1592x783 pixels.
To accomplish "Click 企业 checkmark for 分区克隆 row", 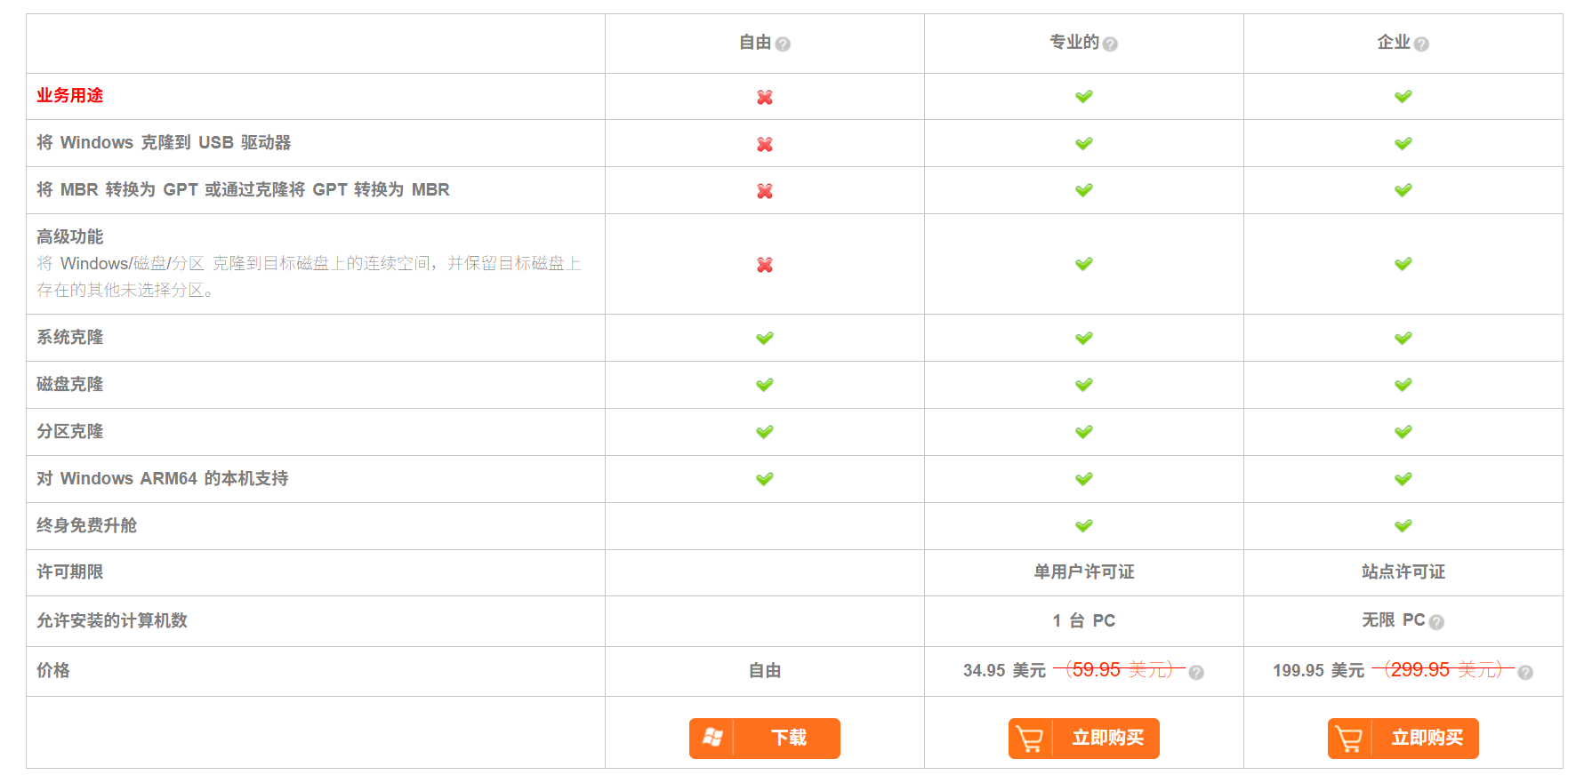I will point(1403,432).
